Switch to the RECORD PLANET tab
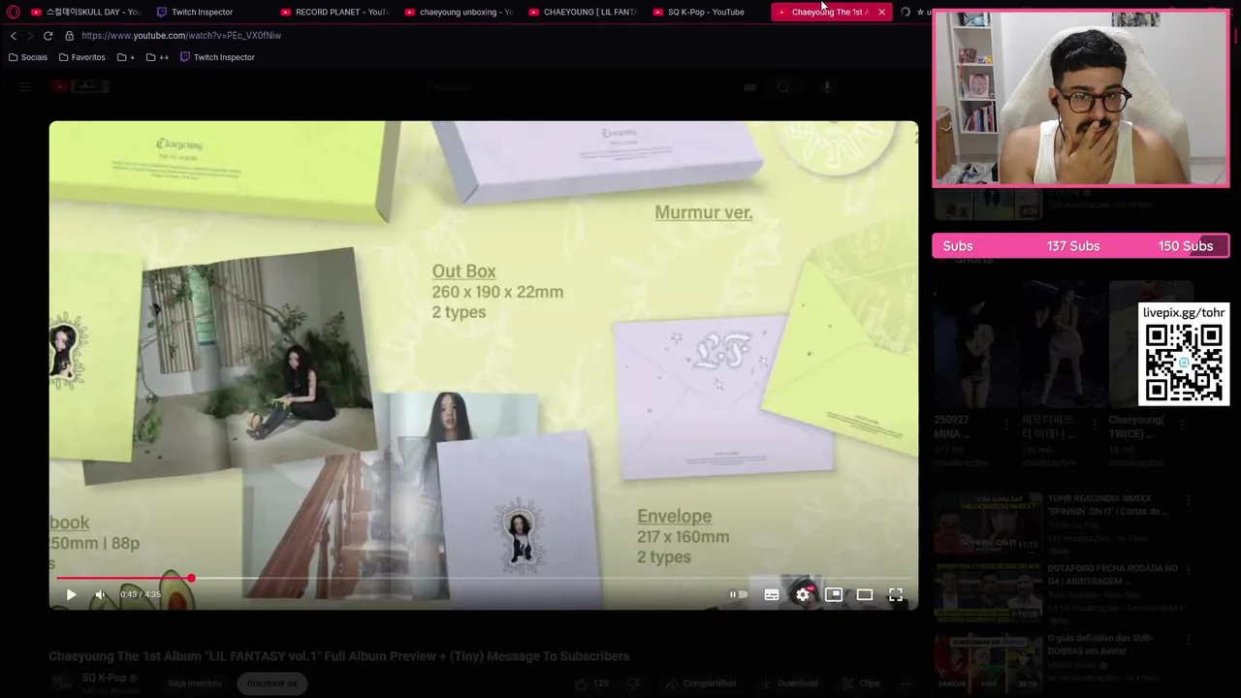 tap(334, 12)
